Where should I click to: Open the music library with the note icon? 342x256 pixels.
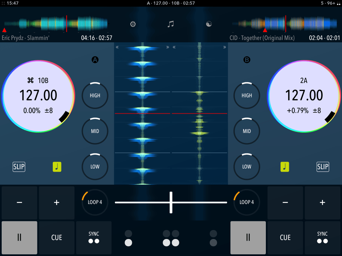[171, 24]
